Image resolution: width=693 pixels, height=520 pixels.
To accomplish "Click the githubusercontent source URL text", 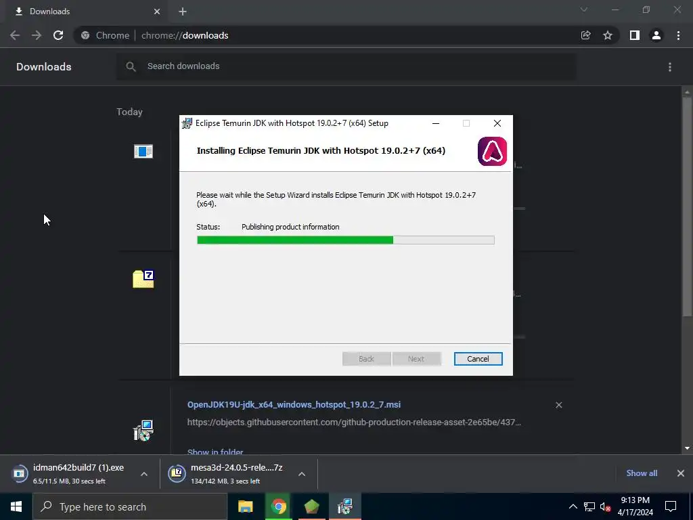I will click(x=354, y=422).
